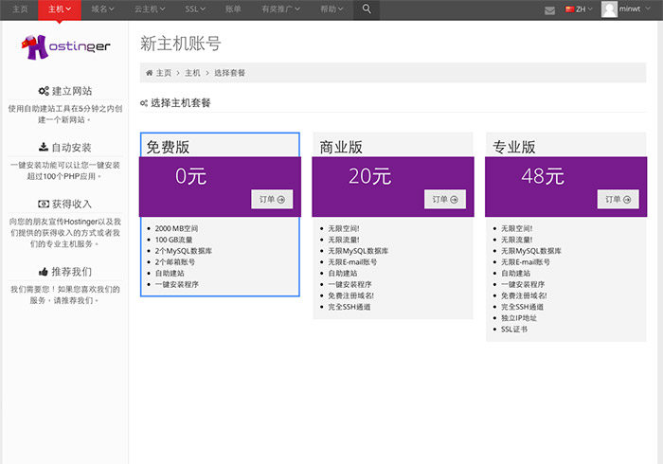Open the SSL dropdown menu
This screenshot has width=663, height=464.
(x=195, y=9)
